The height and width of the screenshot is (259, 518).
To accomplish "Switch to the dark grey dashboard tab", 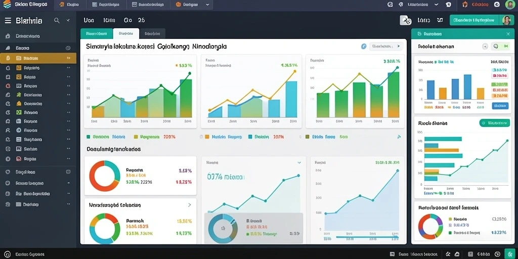I will (x=152, y=34).
